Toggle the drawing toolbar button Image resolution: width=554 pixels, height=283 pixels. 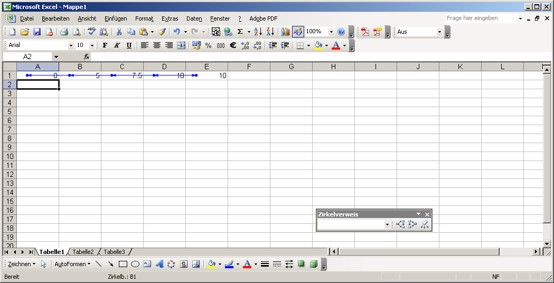pos(298,32)
